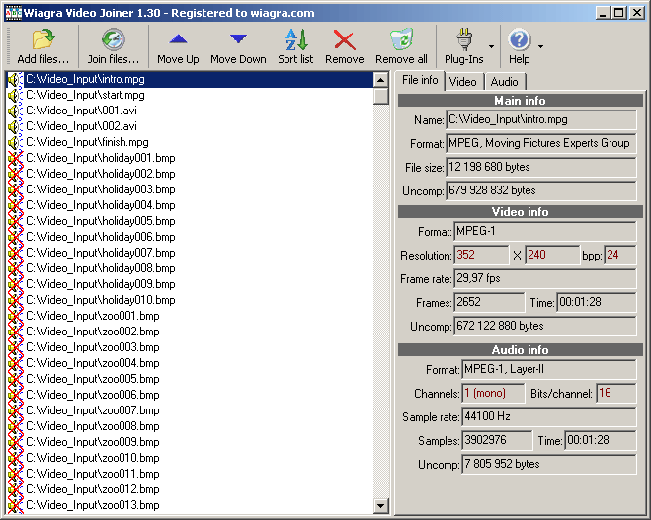Click the Name field showing intro.mpg path
The width and height of the screenshot is (651, 520).
pos(541,120)
